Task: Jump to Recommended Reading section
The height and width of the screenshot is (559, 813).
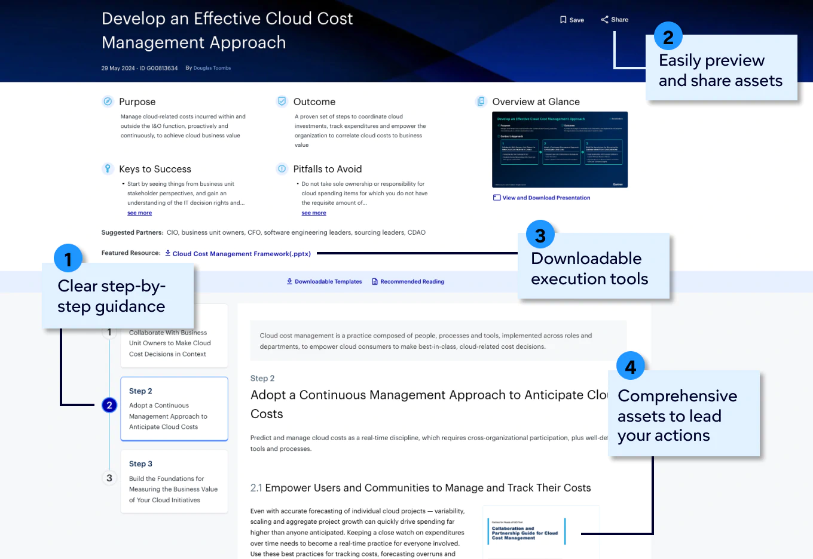Action: pos(408,281)
